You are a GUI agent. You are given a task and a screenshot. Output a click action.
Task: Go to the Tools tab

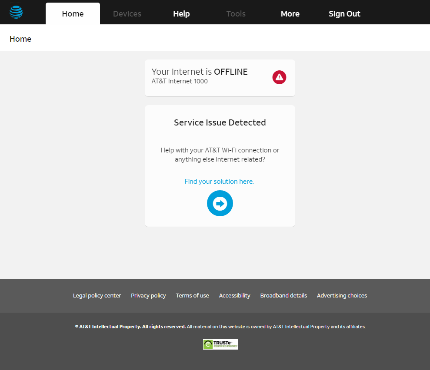[236, 14]
